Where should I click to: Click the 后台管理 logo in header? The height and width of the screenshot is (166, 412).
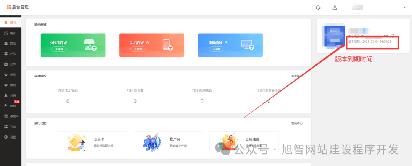pos(18,7)
